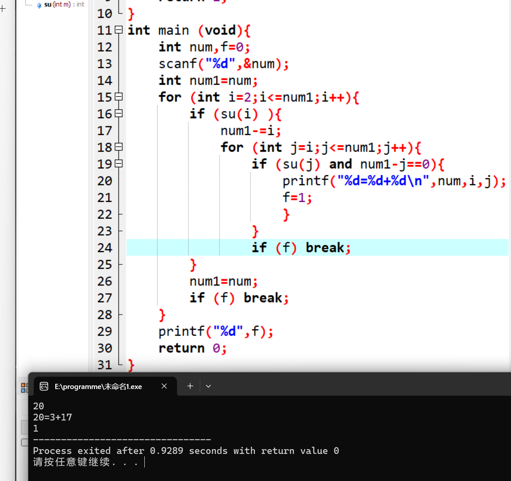Click the console icon on the terminal tab
Viewport: 511px width, 481px height.
click(x=44, y=387)
